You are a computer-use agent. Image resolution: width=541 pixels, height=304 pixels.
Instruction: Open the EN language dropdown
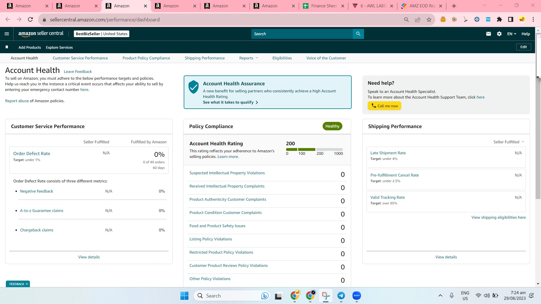[x=512, y=34]
